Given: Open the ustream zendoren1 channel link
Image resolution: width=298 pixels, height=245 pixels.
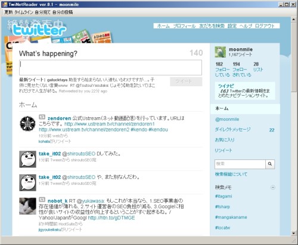Looking at the screenshot, I should pyautogui.click(x=110, y=124).
